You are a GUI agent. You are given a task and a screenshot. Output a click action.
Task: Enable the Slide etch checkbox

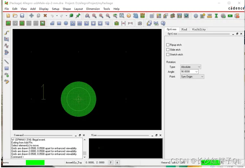pyautogui.click(x=168, y=50)
